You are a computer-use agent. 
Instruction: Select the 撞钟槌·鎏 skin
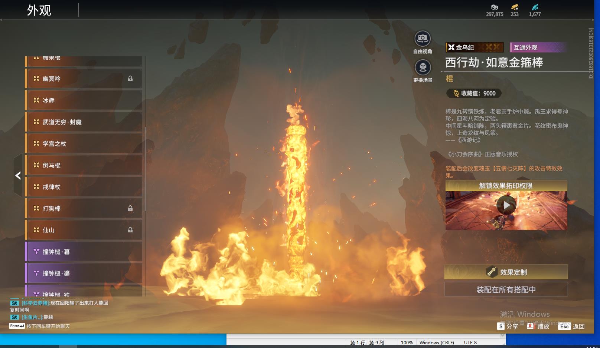[84, 273]
